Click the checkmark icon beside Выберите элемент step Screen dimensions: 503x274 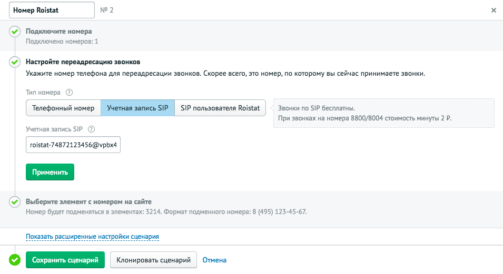tap(15, 202)
